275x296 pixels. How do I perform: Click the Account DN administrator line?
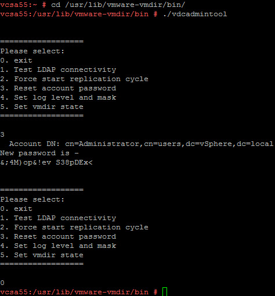pos(141,144)
